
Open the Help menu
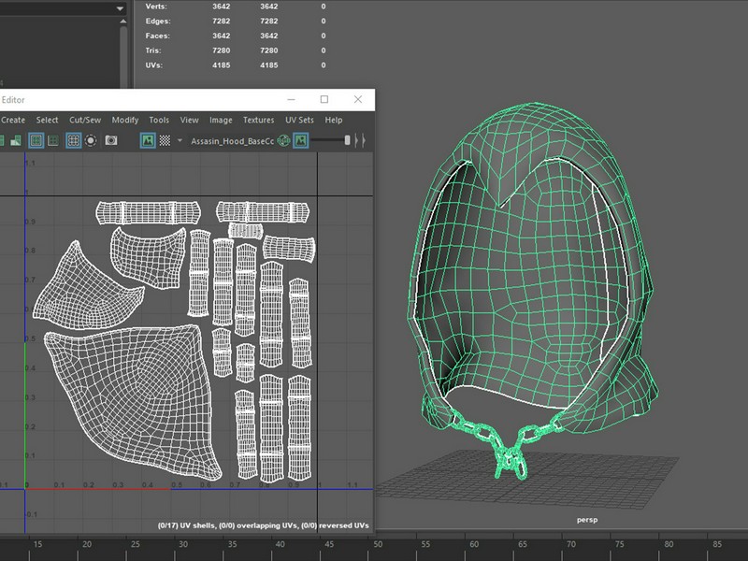pos(334,121)
